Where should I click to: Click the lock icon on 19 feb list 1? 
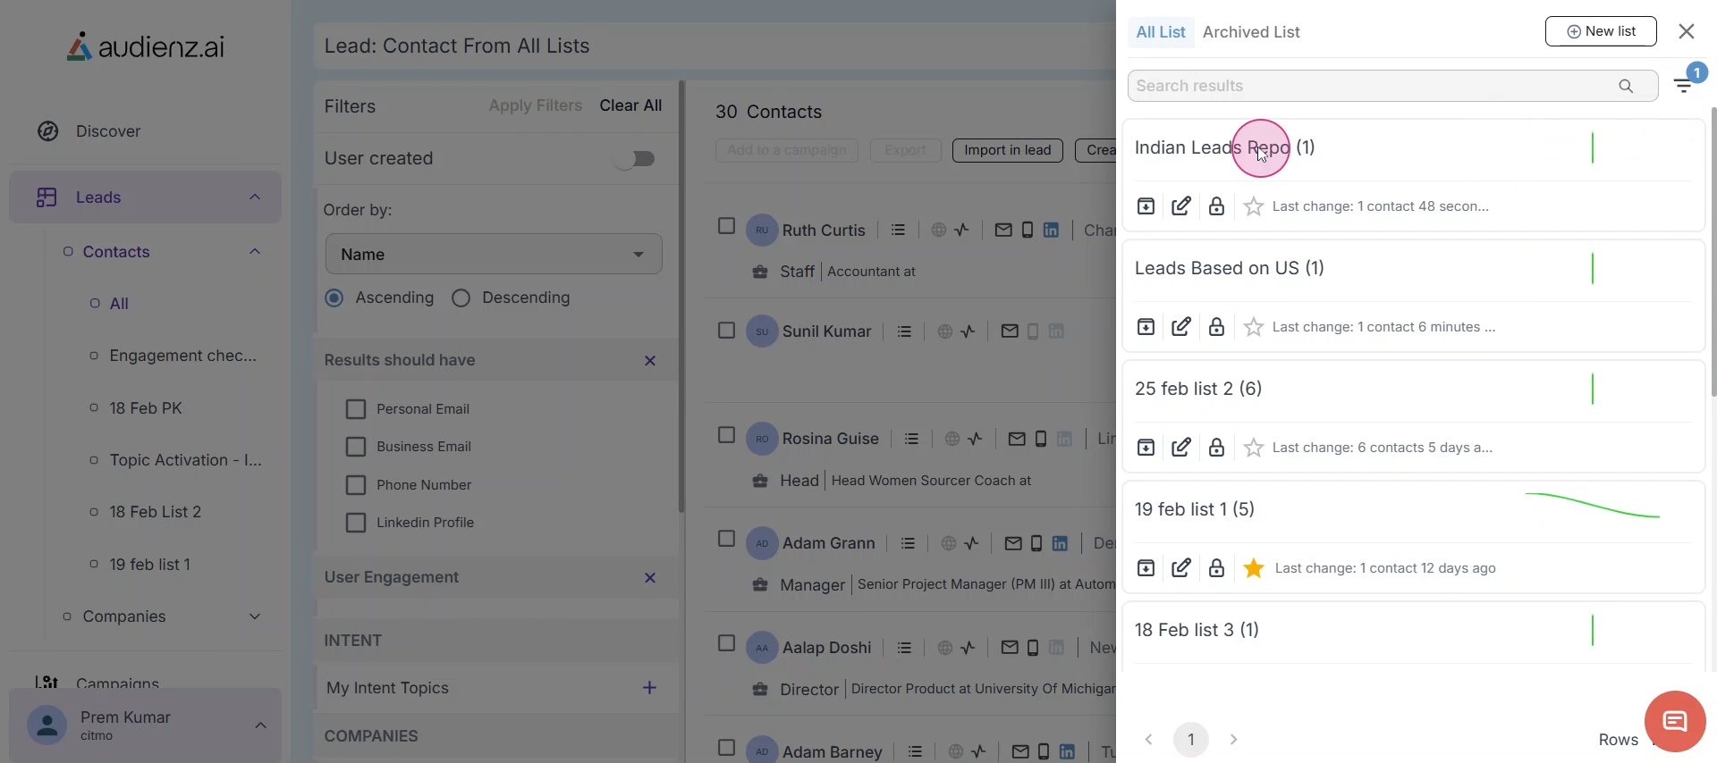pyautogui.click(x=1216, y=568)
